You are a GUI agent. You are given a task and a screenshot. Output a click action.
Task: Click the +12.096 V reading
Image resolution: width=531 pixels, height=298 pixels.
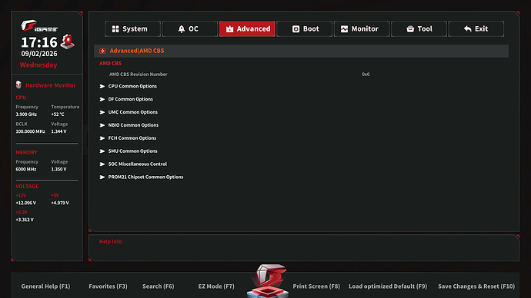25,203
